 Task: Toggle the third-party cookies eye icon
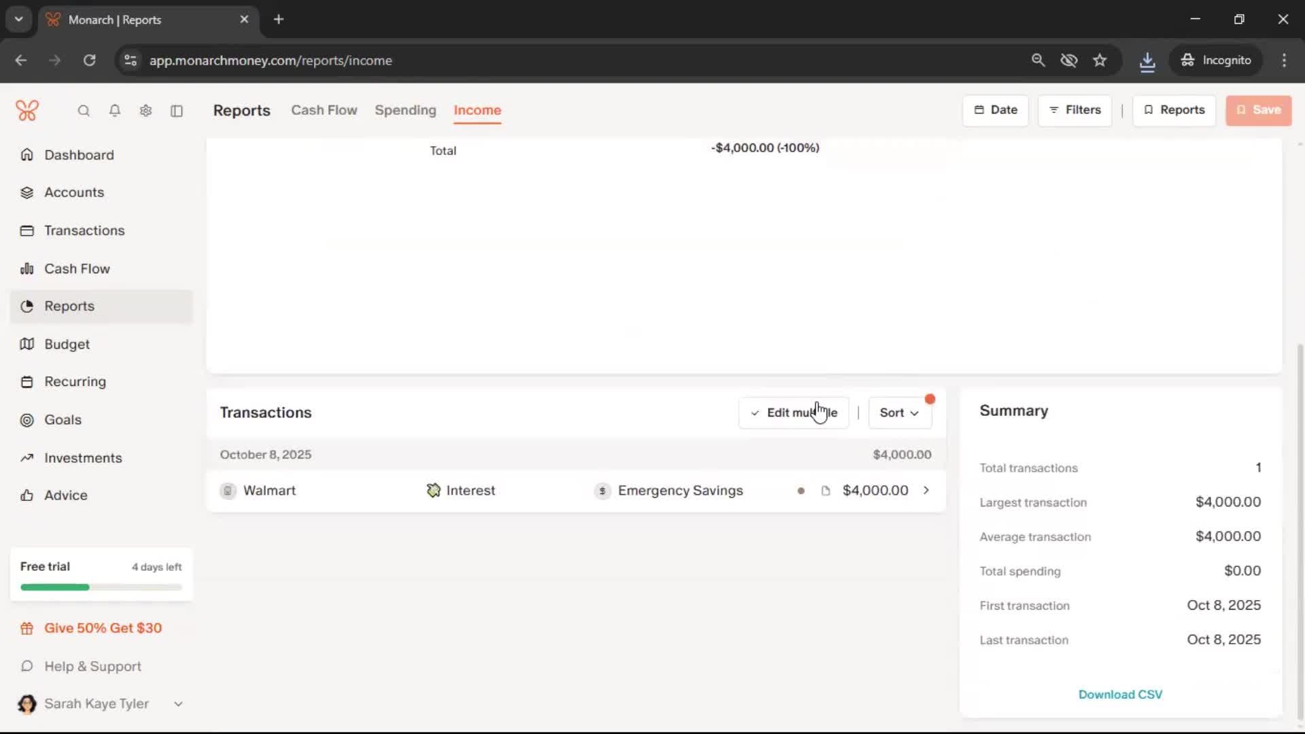point(1069,60)
